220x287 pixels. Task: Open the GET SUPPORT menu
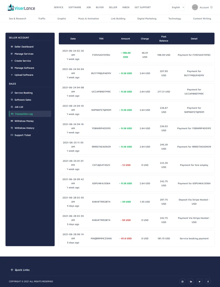click(143, 7)
